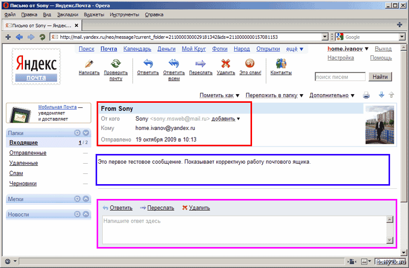Click the Написать (compose) pencil icon

[89, 63]
